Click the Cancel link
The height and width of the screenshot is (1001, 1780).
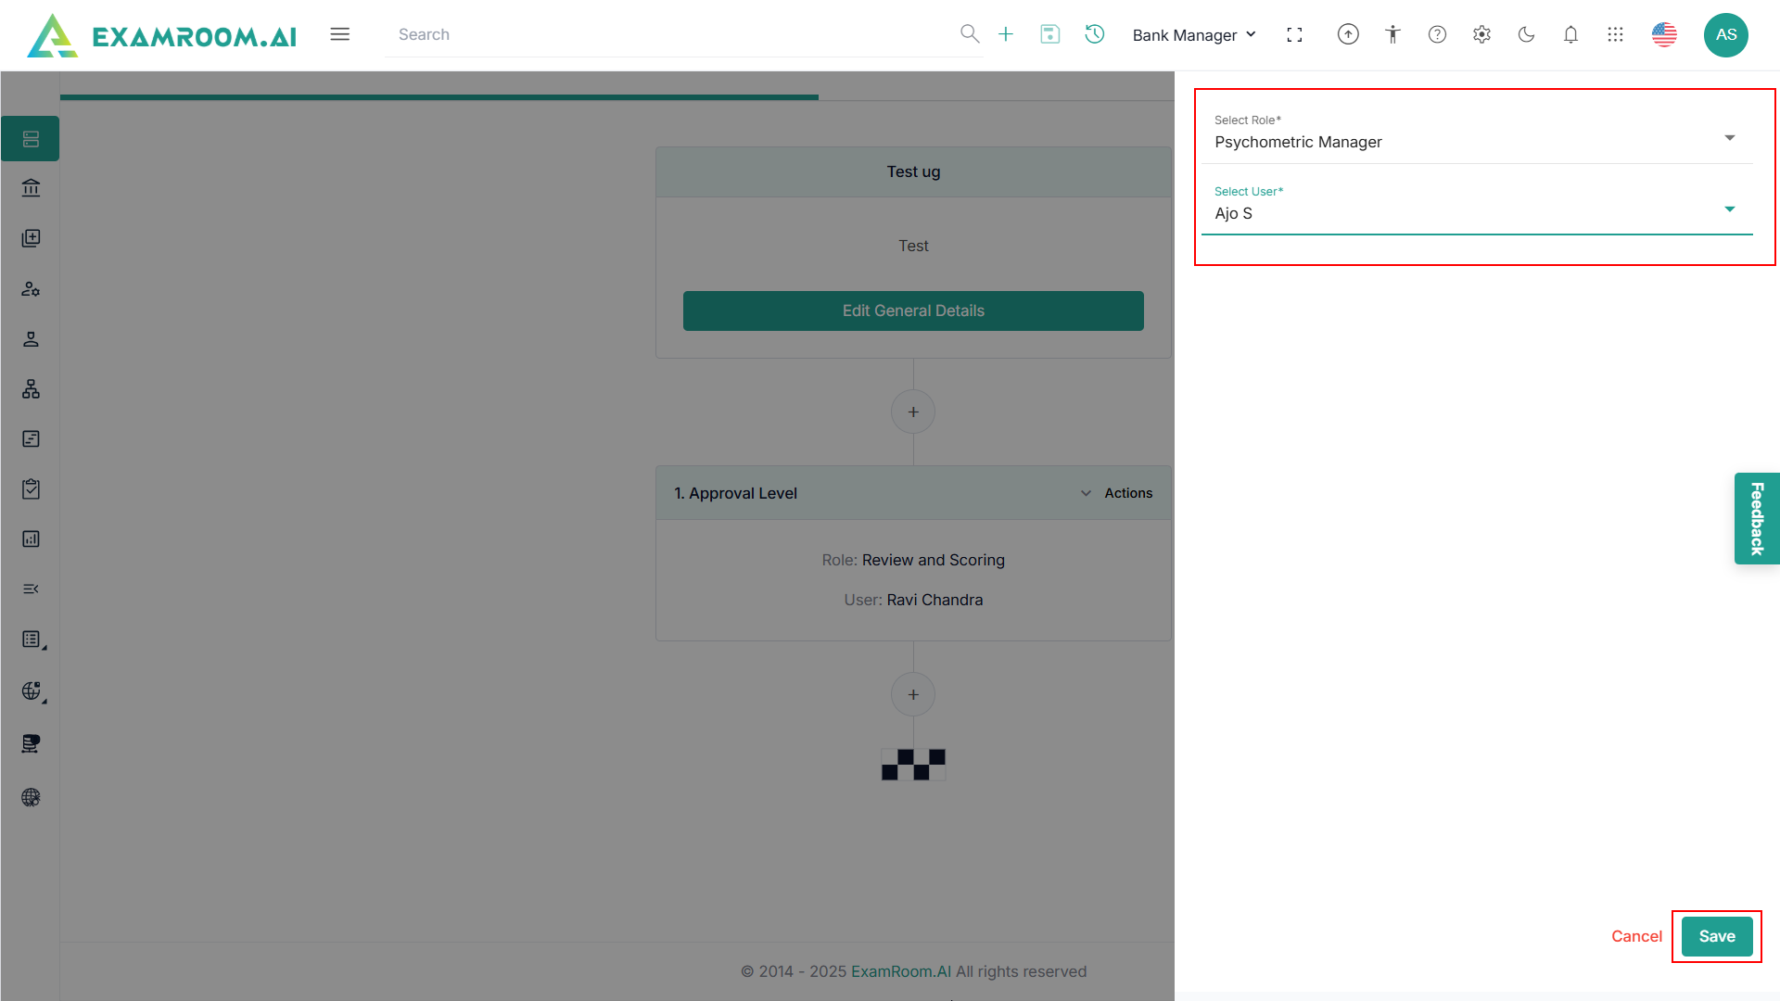tap(1636, 936)
